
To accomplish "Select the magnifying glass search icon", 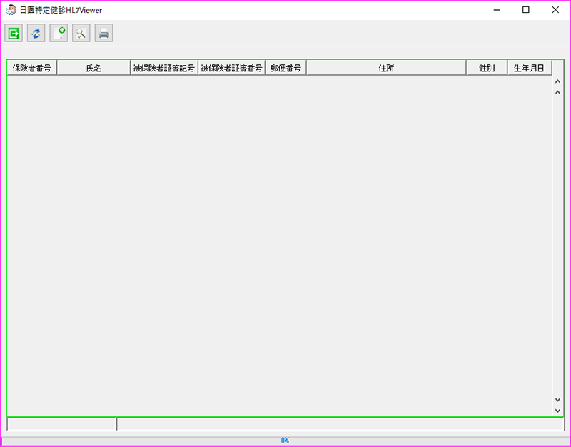I will click(x=81, y=33).
